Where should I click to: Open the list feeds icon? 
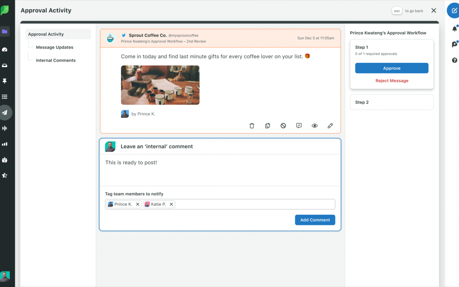(x=5, y=97)
